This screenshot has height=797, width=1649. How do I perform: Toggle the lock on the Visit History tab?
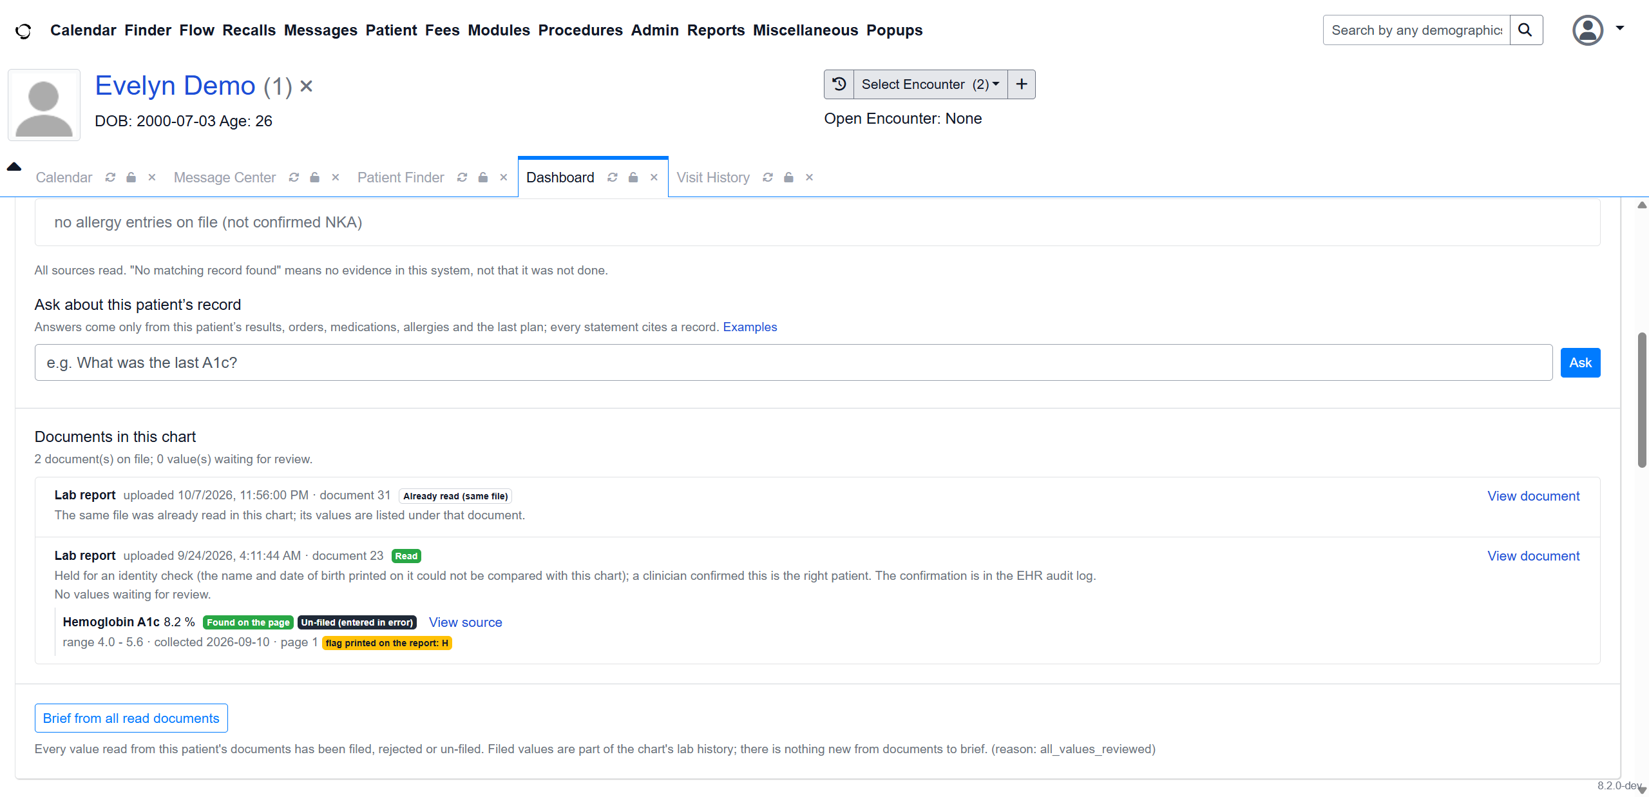[x=788, y=177]
